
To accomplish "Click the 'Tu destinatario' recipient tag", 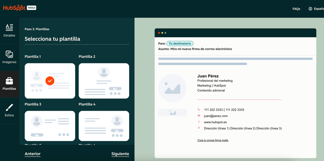I will coord(180,44).
